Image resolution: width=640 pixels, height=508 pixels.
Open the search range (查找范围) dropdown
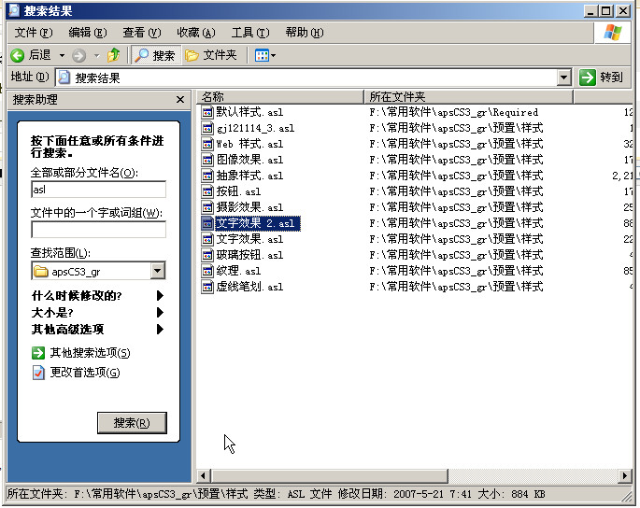click(157, 271)
